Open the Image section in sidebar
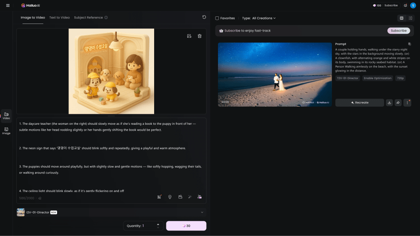Viewport: 420px width, 236px height. pyautogui.click(x=6, y=131)
